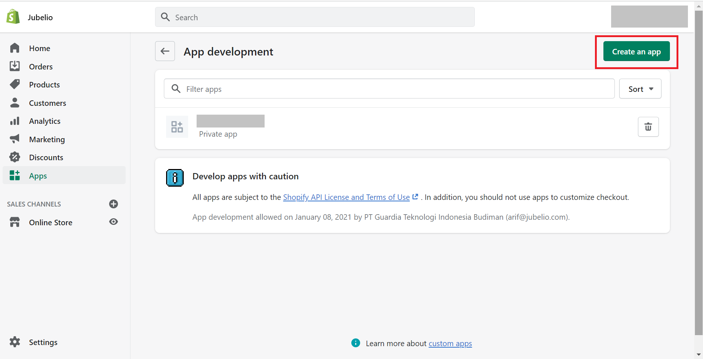
Task: Click the magnifier icon in top search bar
Action: tap(165, 17)
